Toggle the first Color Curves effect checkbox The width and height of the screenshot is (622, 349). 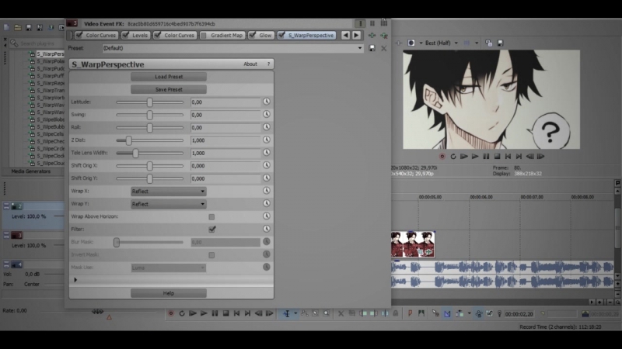pyautogui.click(x=79, y=35)
